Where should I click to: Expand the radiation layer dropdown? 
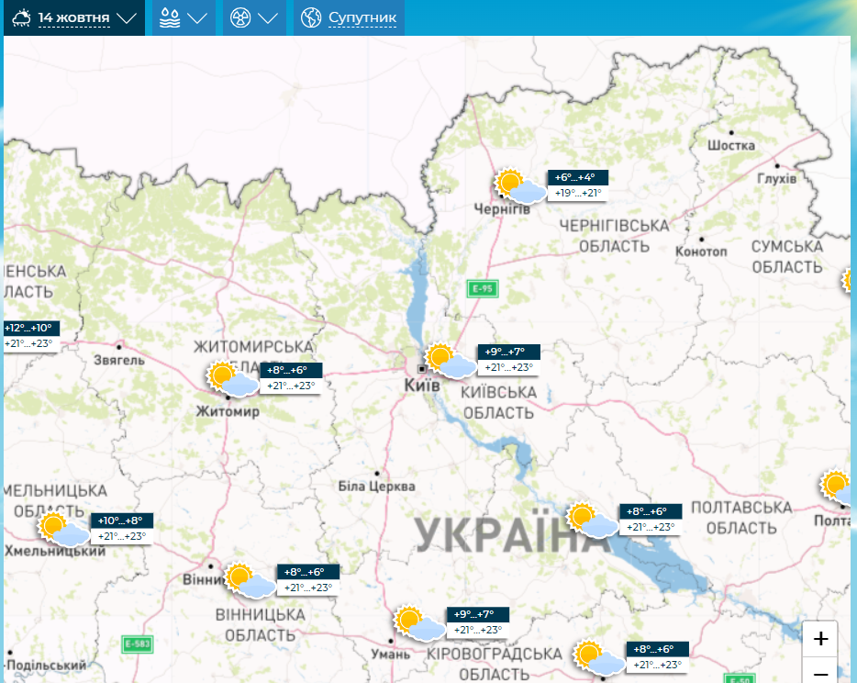254,17
